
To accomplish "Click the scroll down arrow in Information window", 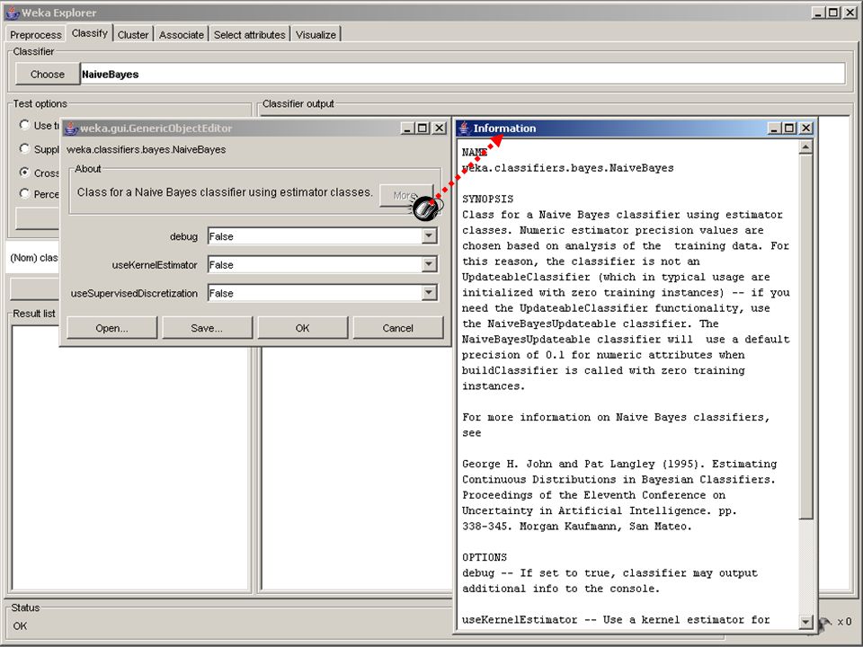I will [x=805, y=622].
